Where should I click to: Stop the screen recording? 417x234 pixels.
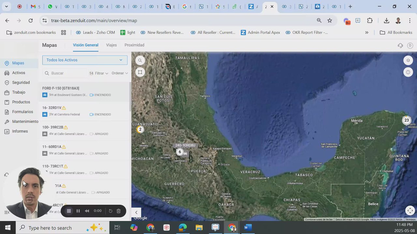pyautogui.click(x=69, y=211)
